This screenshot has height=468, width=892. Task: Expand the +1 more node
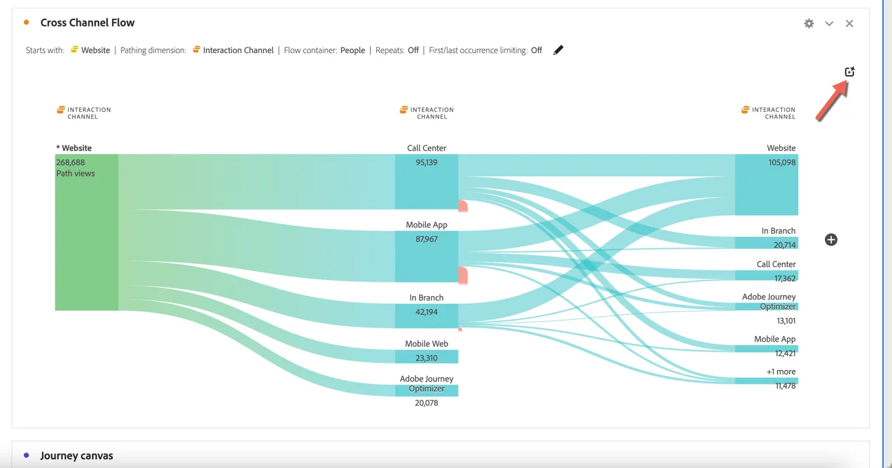click(x=766, y=381)
